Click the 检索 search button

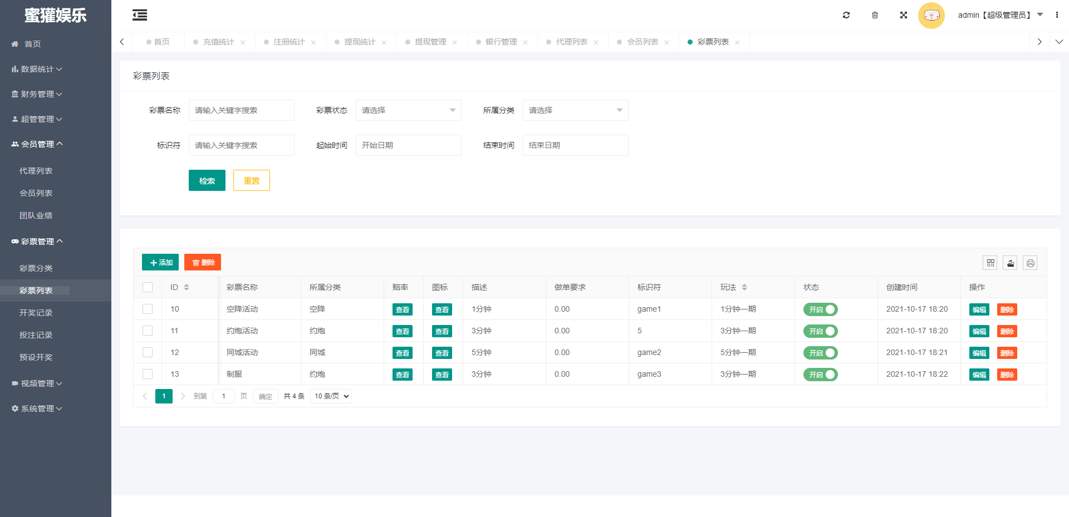click(207, 180)
